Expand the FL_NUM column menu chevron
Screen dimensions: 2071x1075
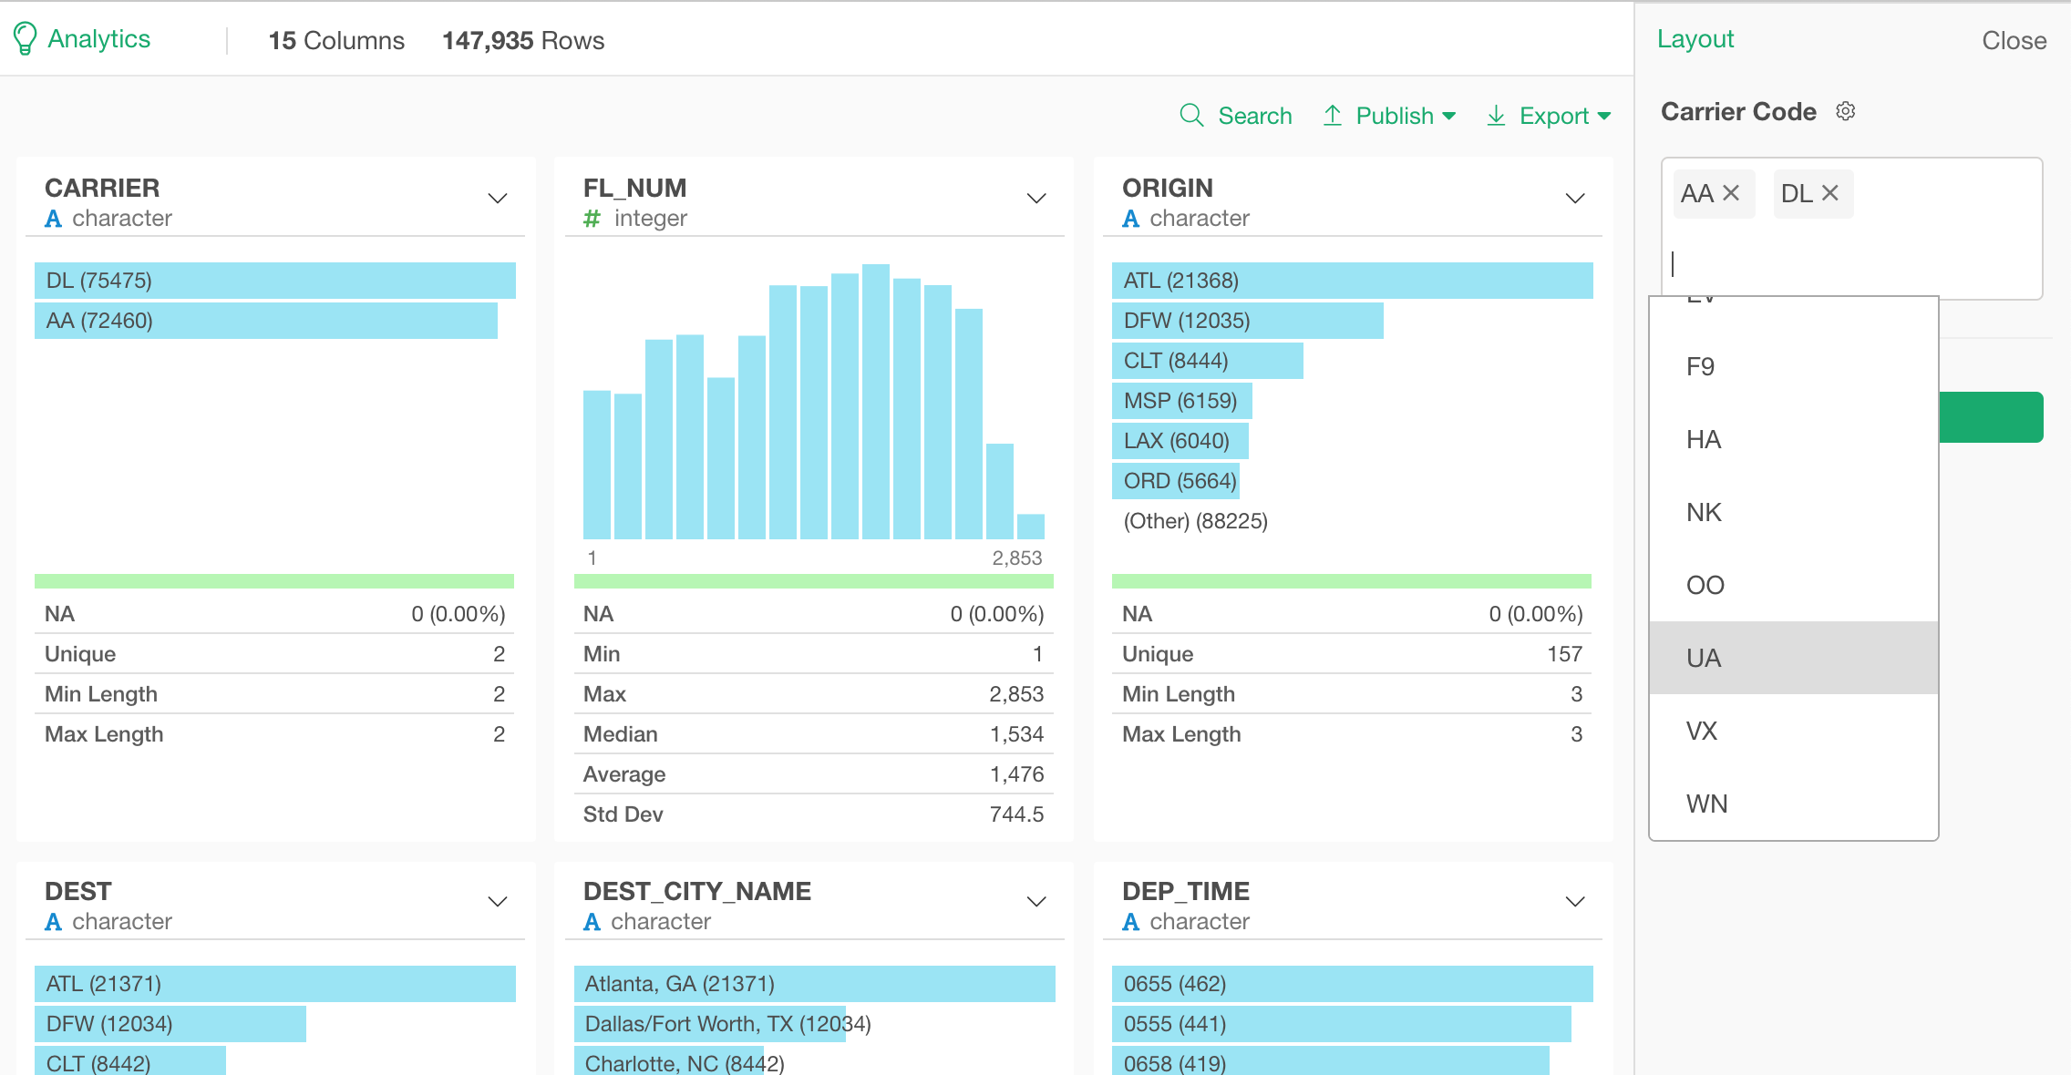[1036, 199]
